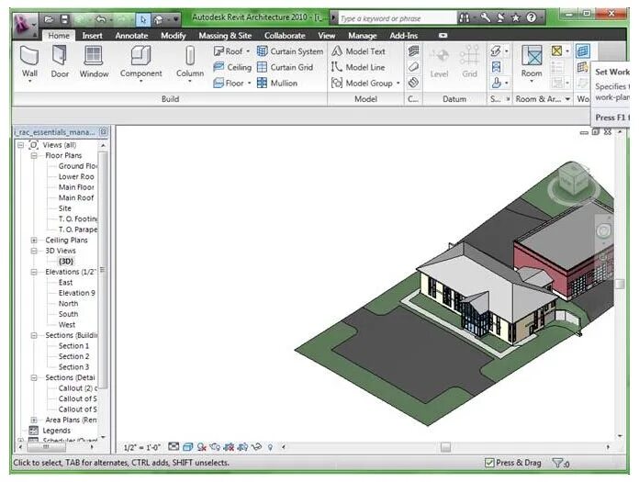Open the Floor dropdown arrow
Viewport: 639px width, 482px height.
click(x=249, y=84)
